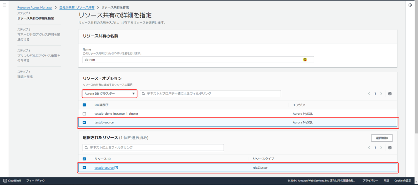Screen dimensions: 418x185
Task: Uncheck testdb-source in selected resources
Action: click(84, 168)
